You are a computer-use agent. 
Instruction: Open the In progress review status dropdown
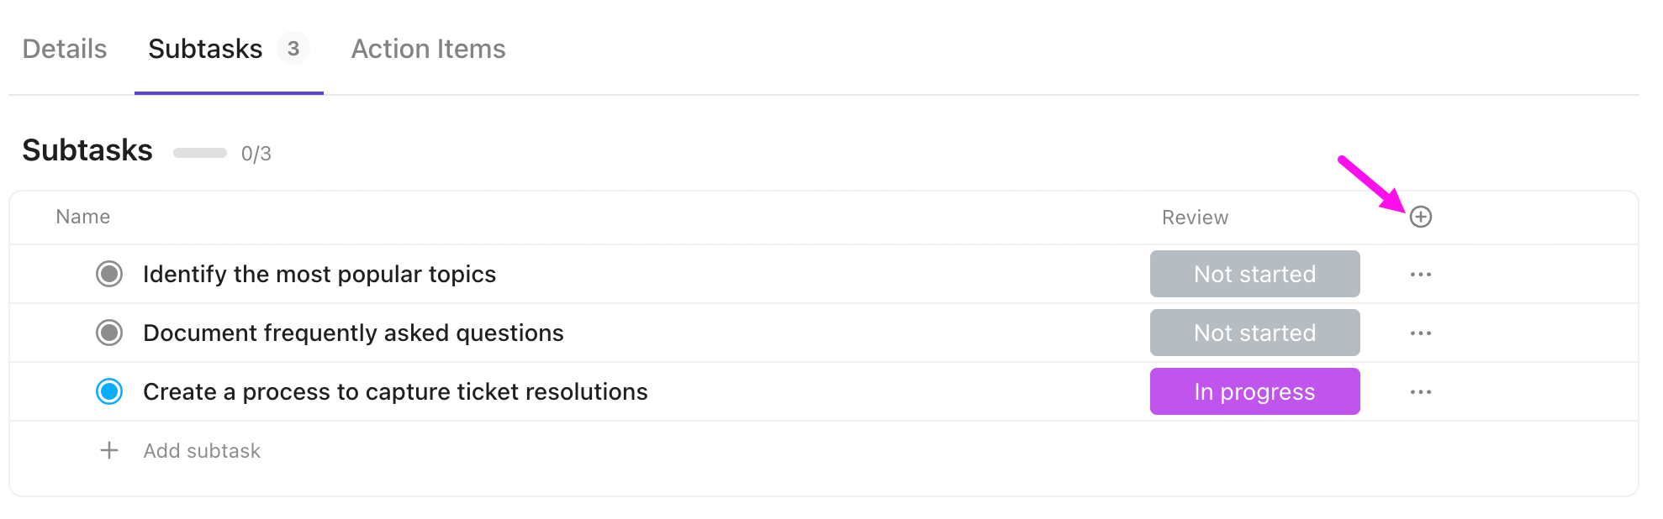[x=1254, y=392]
